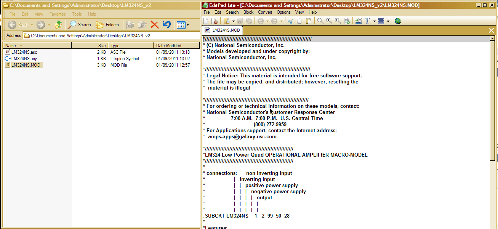The height and width of the screenshot is (229, 498).
Task: Open the Favorites menu in Explorer
Action: tap(58, 14)
